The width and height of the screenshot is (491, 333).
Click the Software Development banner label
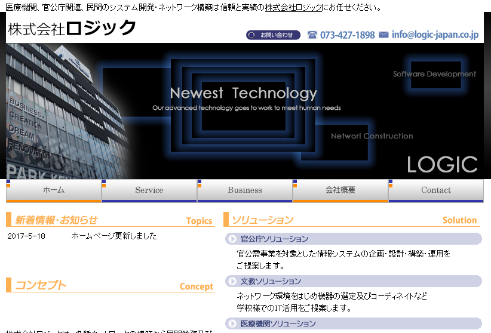coord(434,74)
